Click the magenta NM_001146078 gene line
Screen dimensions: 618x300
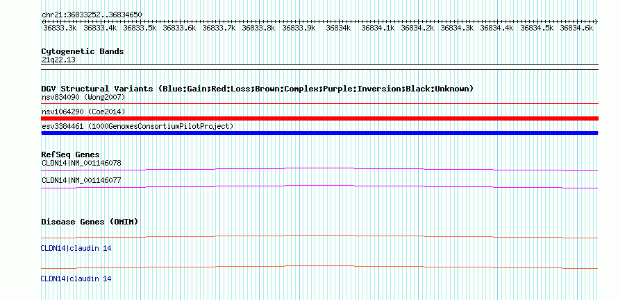coord(319,169)
